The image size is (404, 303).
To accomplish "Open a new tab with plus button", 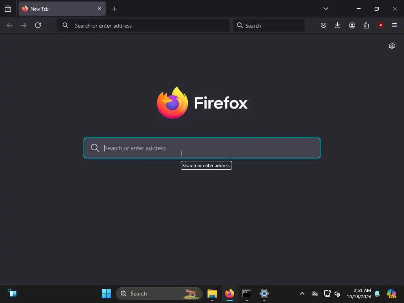I will pyautogui.click(x=114, y=9).
